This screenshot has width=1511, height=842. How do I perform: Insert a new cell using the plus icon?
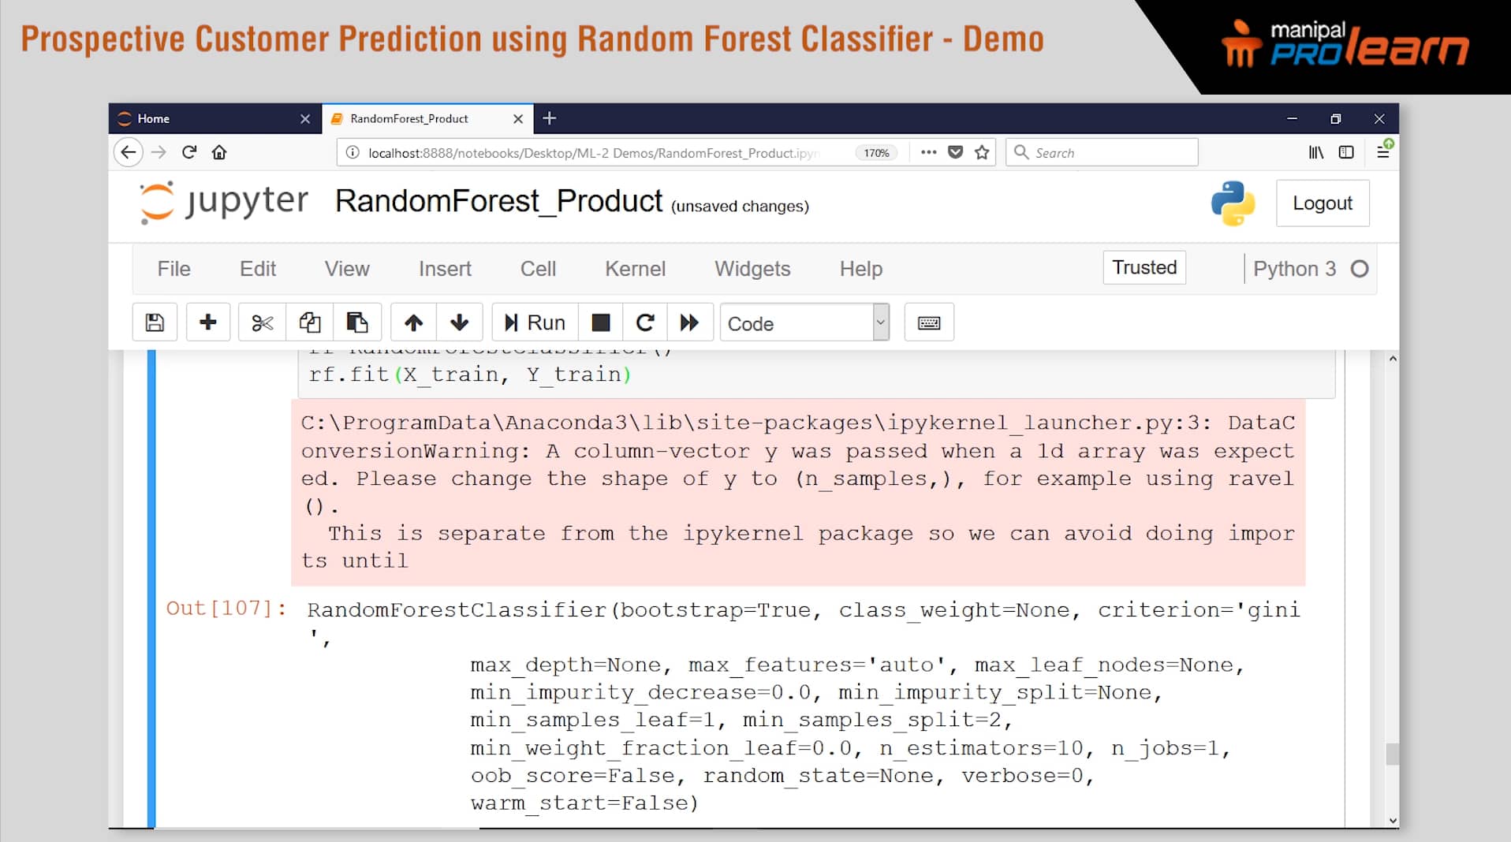pyautogui.click(x=208, y=322)
